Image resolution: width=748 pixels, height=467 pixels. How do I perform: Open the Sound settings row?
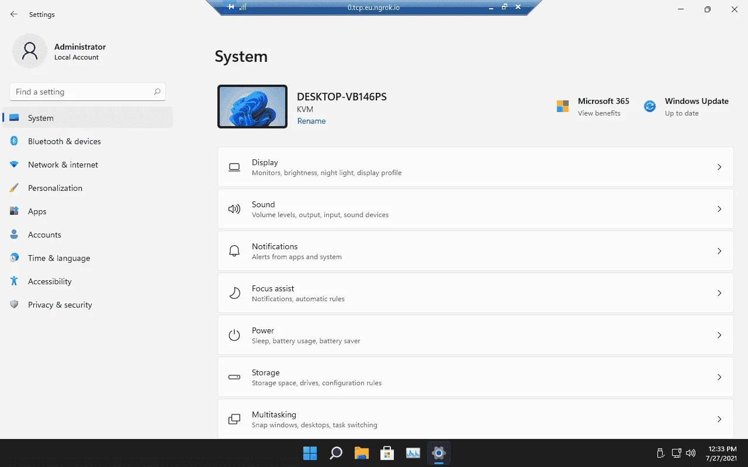click(476, 209)
